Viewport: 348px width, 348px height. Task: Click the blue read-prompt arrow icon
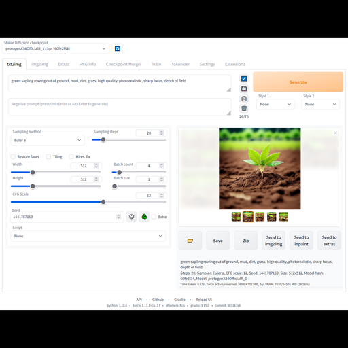pos(244,79)
